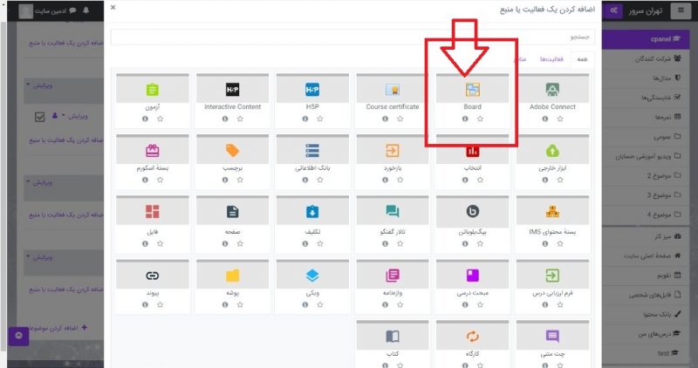The height and width of the screenshot is (368, 698).
Task: Switch to the همه (All) tab
Action: 582,58
